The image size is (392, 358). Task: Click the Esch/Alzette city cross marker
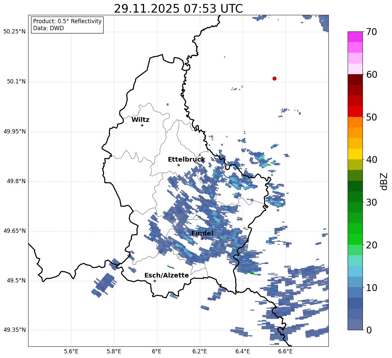tap(155, 281)
